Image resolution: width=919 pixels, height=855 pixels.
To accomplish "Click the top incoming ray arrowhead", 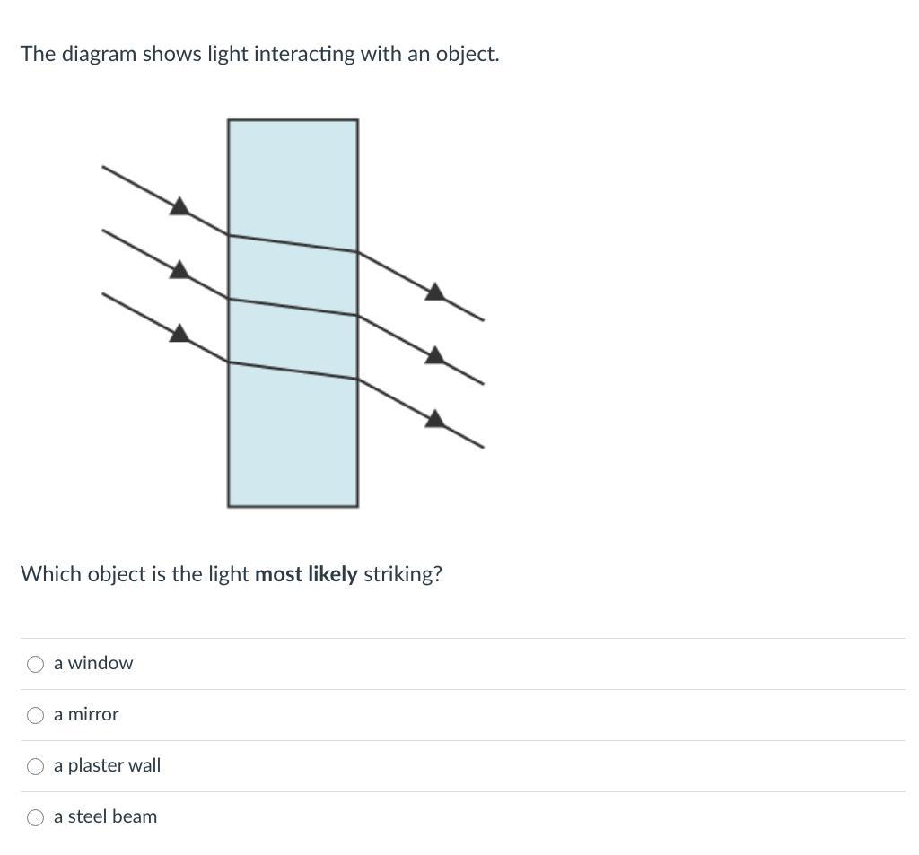I will tap(180, 207).
